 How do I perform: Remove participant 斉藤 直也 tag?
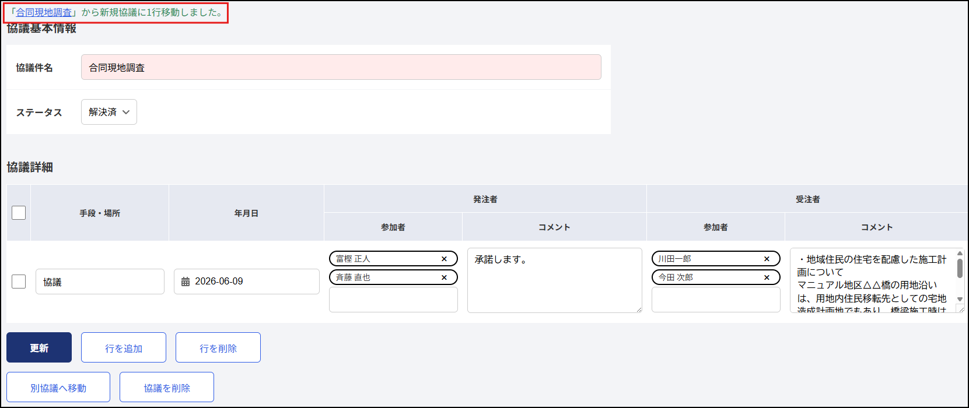click(x=444, y=277)
